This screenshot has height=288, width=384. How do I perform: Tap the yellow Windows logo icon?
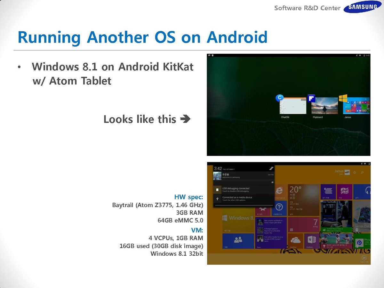(x=343, y=98)
